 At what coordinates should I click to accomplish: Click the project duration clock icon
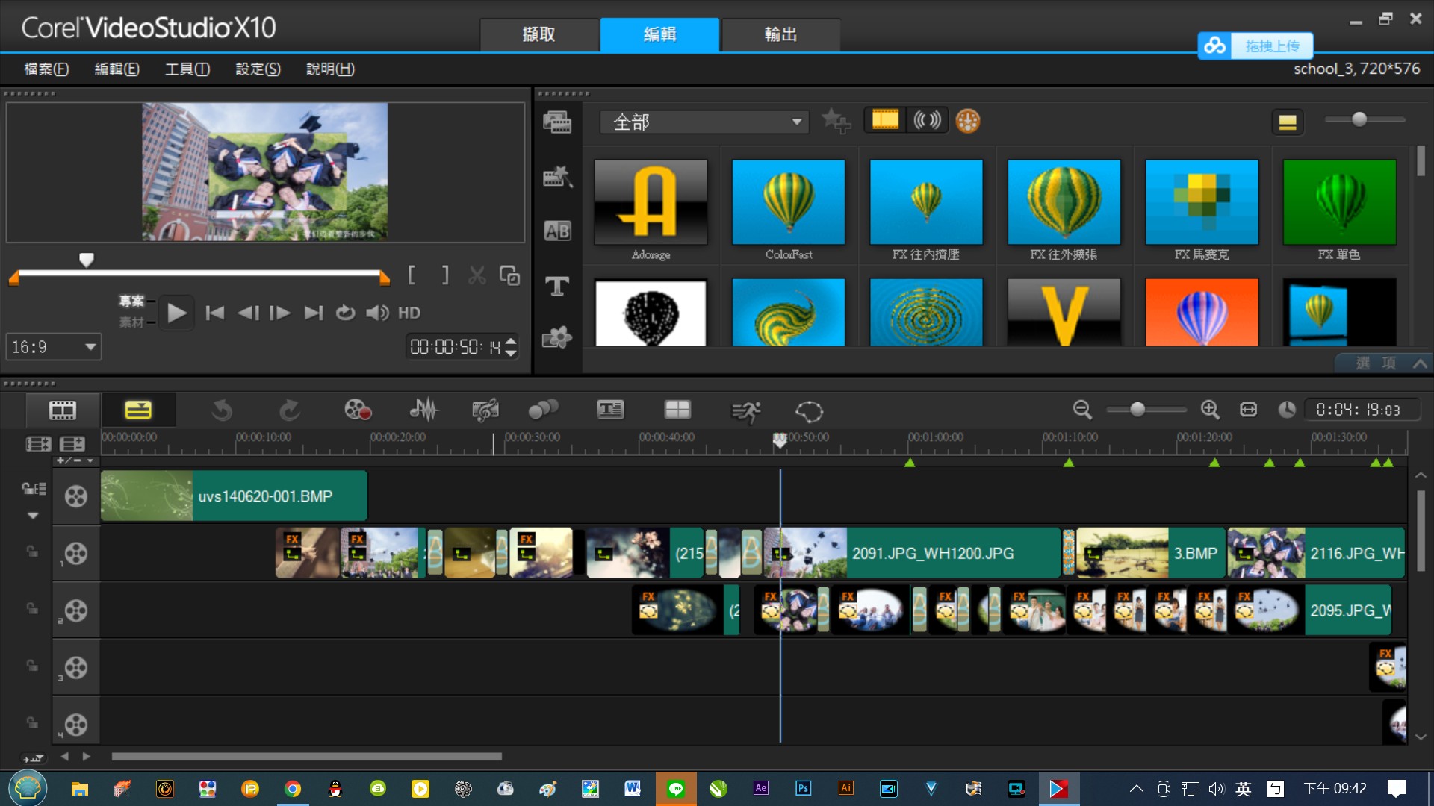coord(1287,410)
